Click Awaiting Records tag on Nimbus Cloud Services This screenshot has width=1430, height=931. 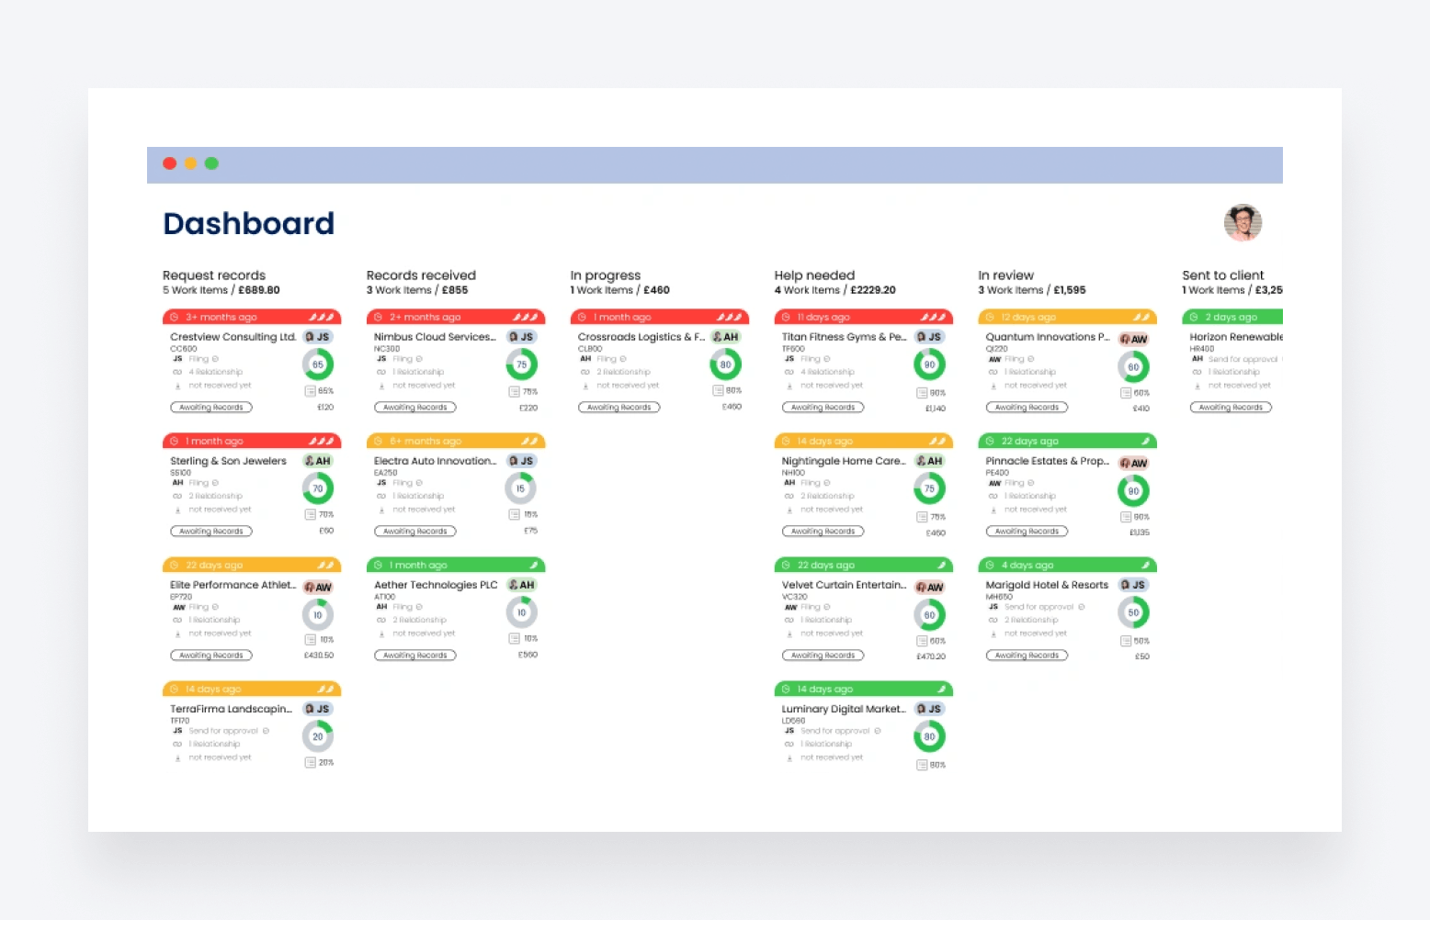click(415, 407)
